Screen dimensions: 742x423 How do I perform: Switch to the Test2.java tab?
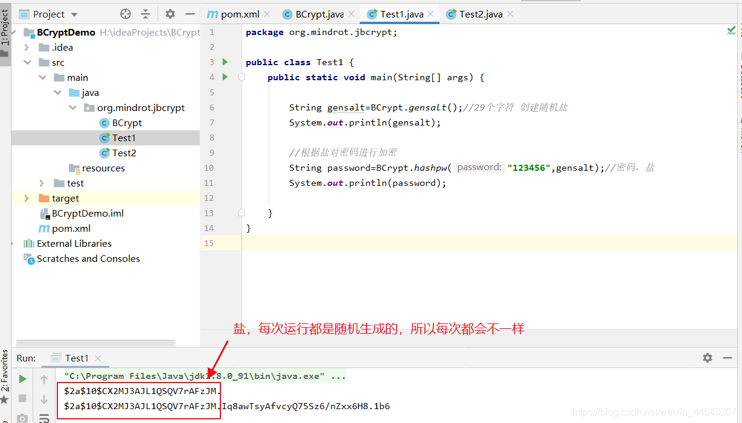click(x=474, y=14)
